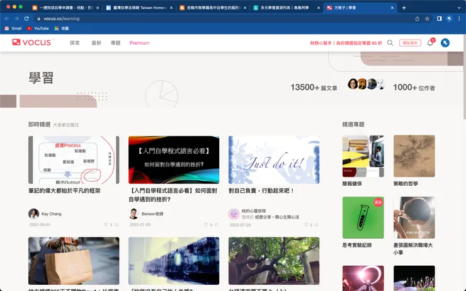Open Chrome's three-dot menu
Screen dimensions: 466x291
tap(459, 18)
